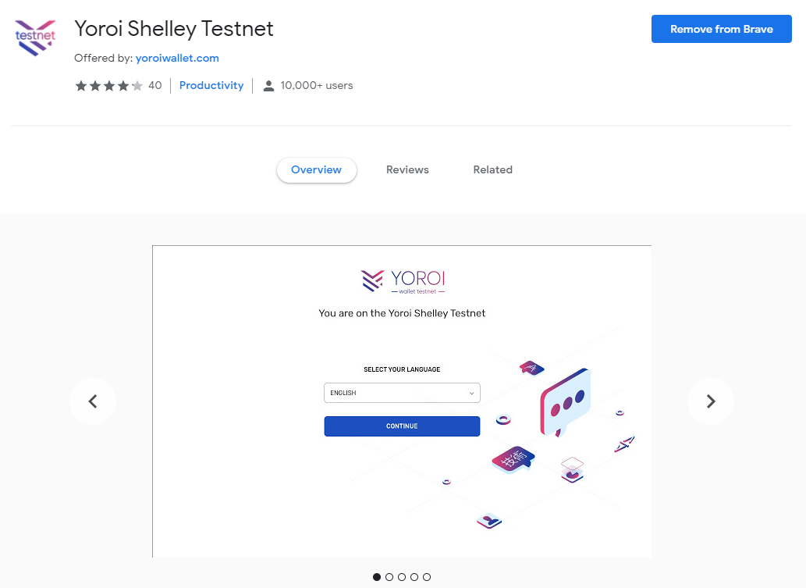Click Remove from Brave button
The height and width of the screenshot is (588, 806).
coord(721,29)
